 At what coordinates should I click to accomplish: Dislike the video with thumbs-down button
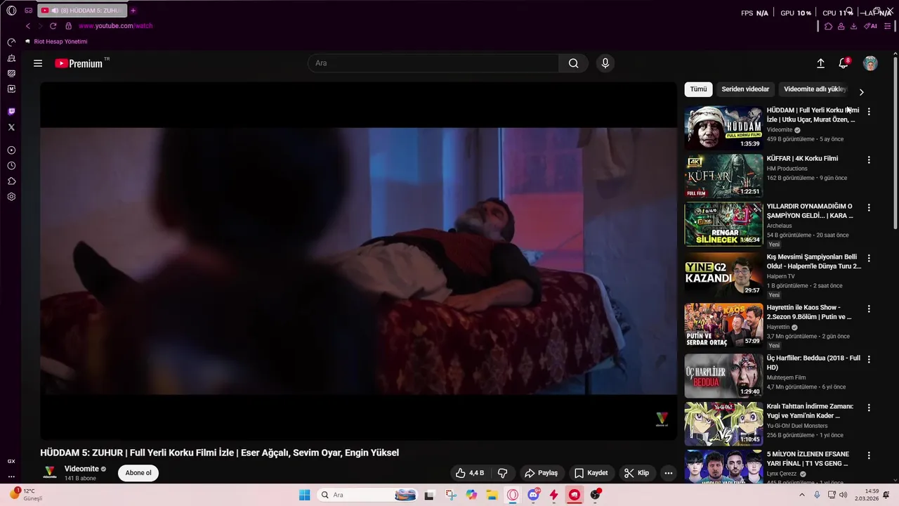tap(502, 473)
